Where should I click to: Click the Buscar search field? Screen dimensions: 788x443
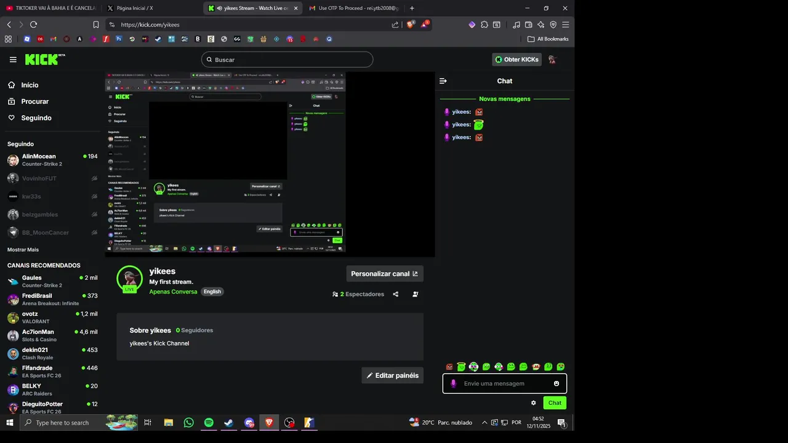point(287,60)
